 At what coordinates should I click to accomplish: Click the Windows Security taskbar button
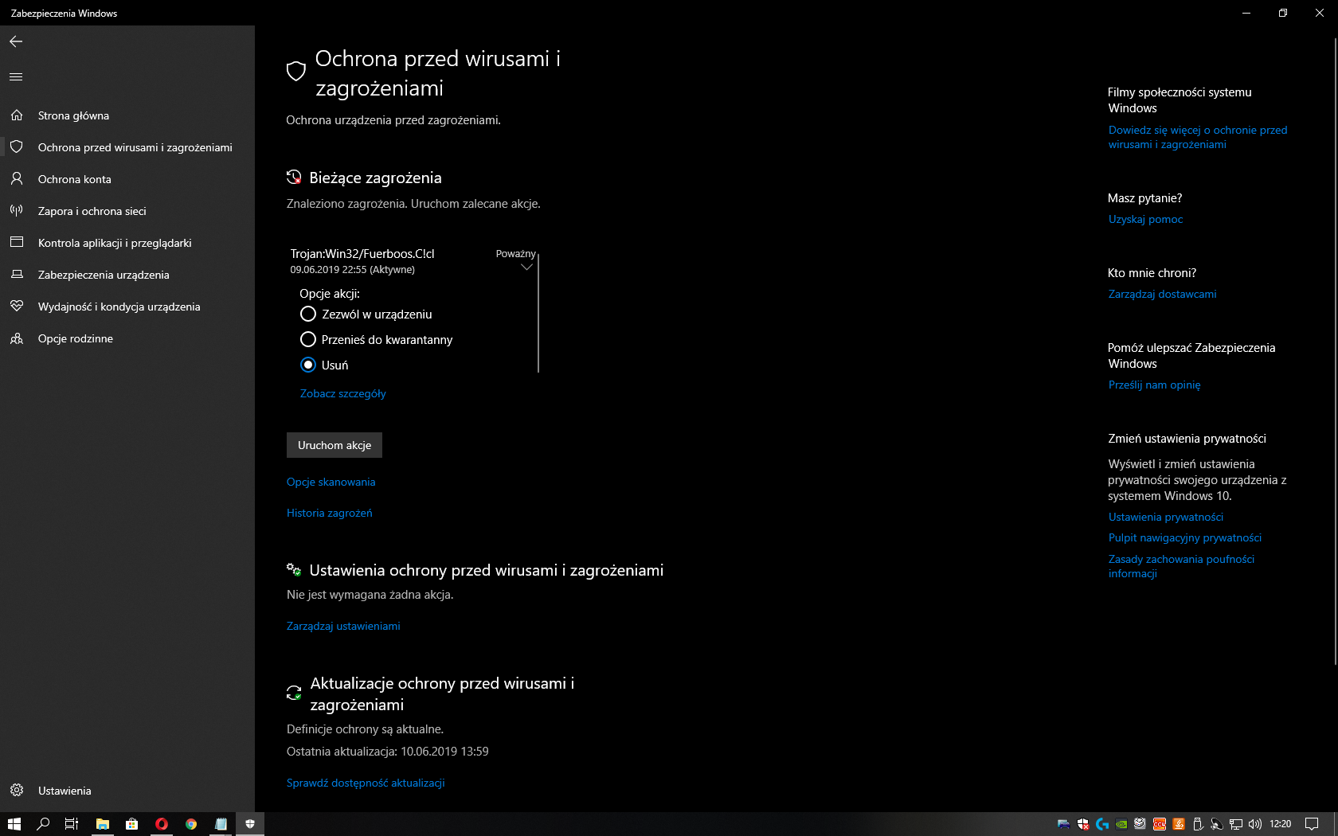(x=250, y=824)
